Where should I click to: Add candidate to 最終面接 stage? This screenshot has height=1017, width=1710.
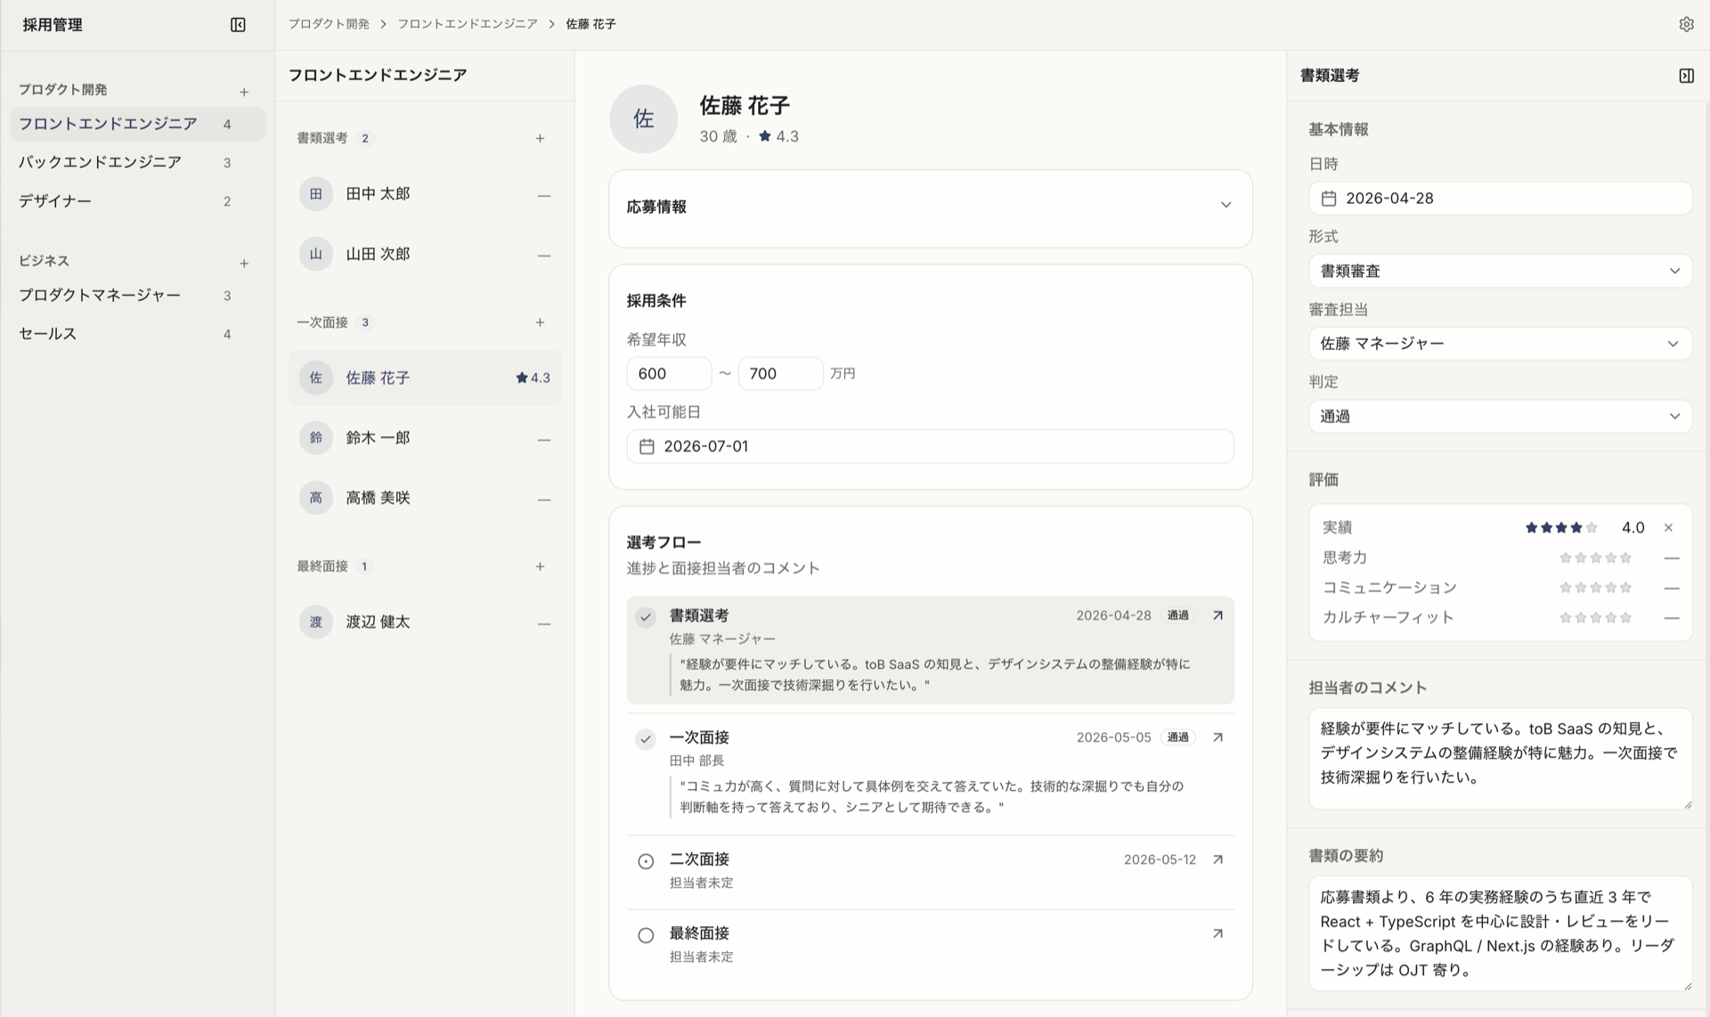click(540, 566)
